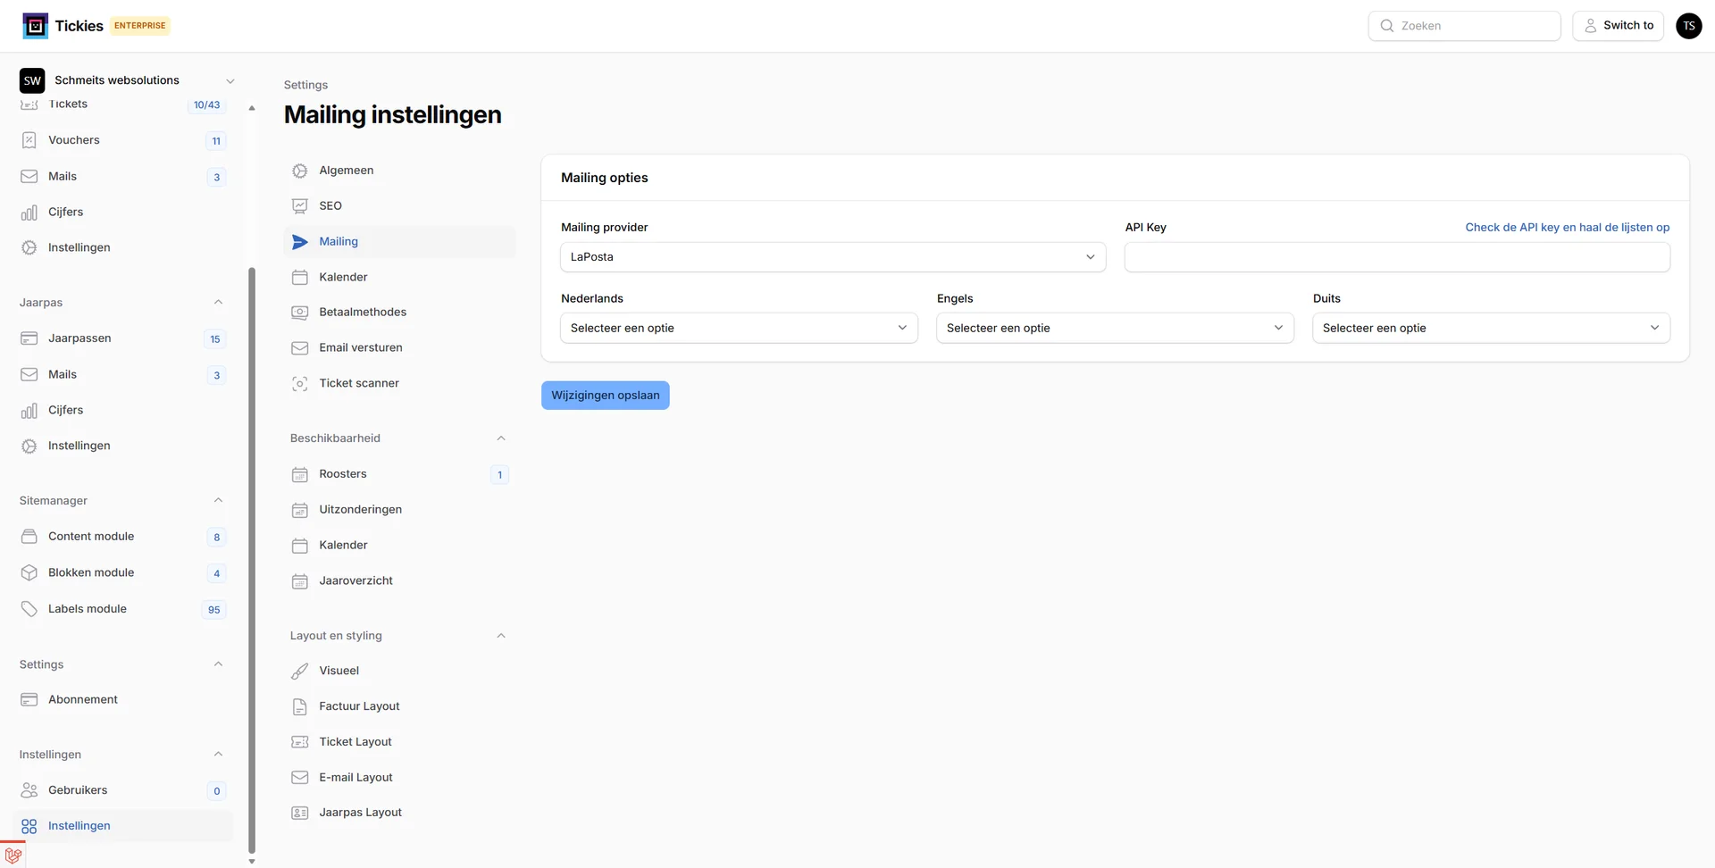The width and height of the screenshot is (1715, 868).
Task: Click inside the API Key input field
Action: coord(1396,256)
